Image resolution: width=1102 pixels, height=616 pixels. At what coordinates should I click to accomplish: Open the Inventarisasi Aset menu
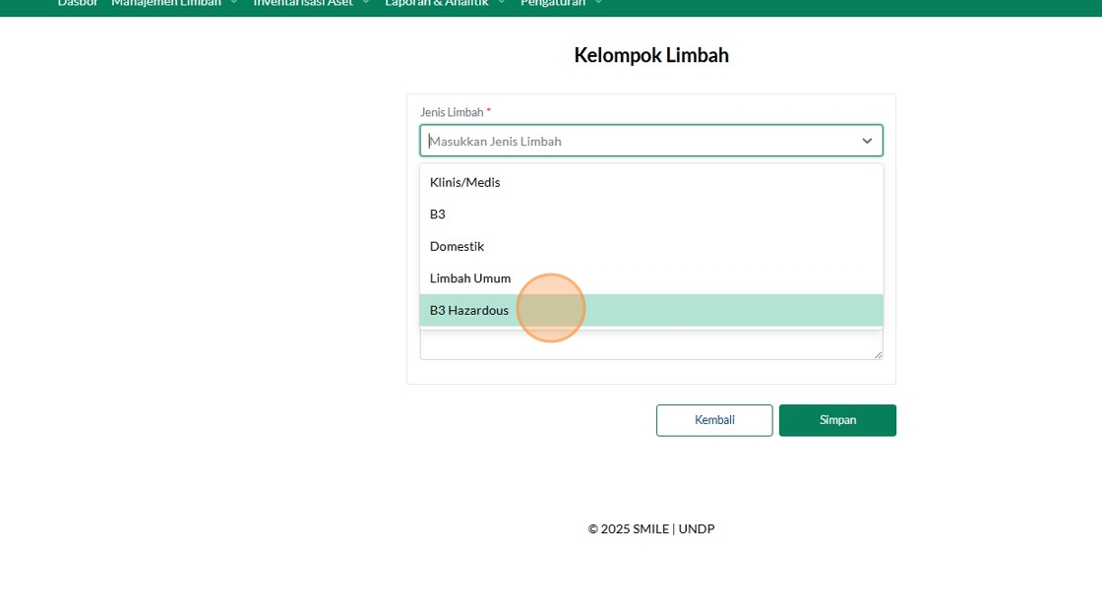tap(311, 4)
